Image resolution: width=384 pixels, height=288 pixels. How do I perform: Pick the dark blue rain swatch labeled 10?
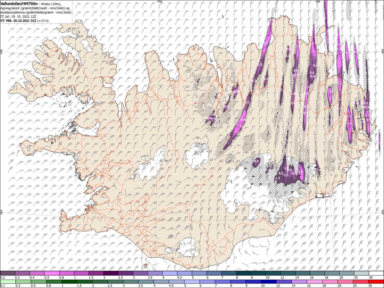[x=268, y=282]
